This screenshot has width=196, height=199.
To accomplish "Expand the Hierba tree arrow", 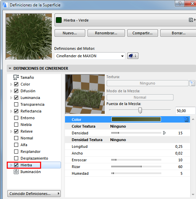I will coord(11,165).
